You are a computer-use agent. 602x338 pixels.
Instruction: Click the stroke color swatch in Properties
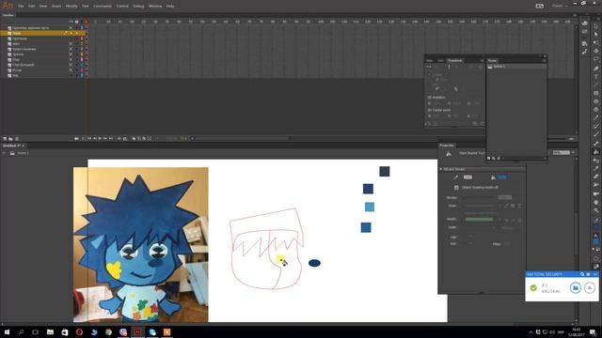467,177
